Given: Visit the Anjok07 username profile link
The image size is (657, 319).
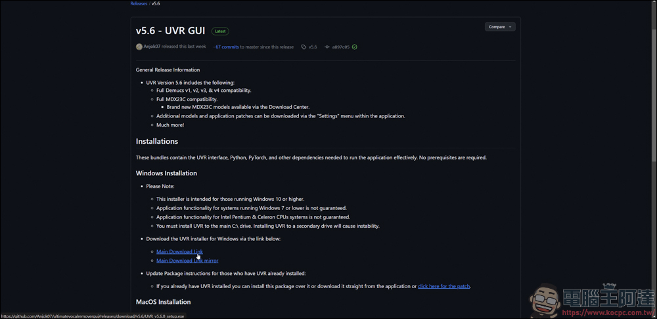Looking at the screenshot, I should [x=152, y=47].
